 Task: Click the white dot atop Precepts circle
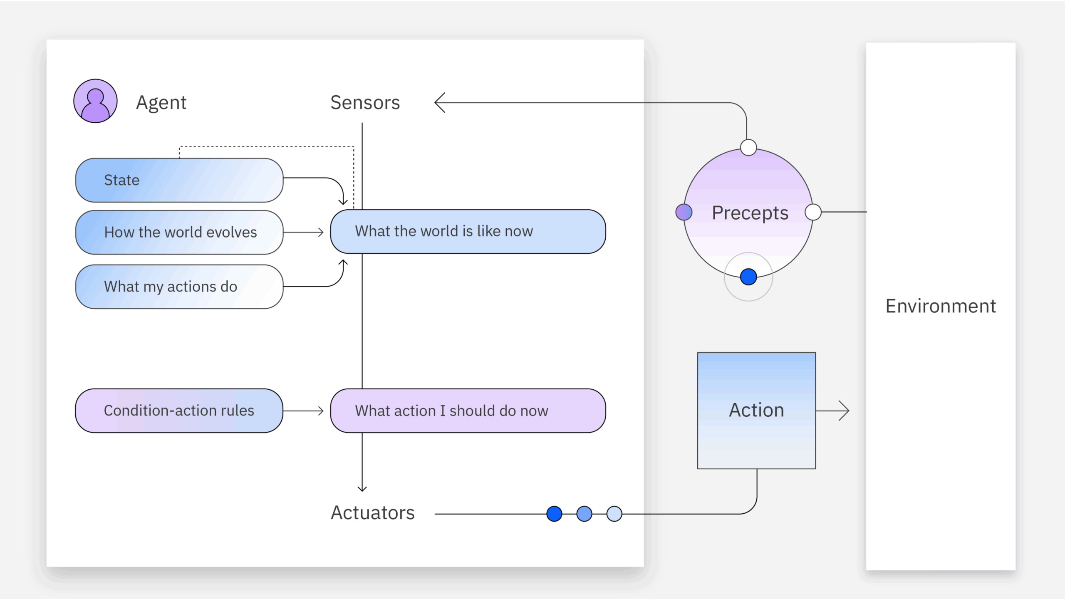click(748, 147)
